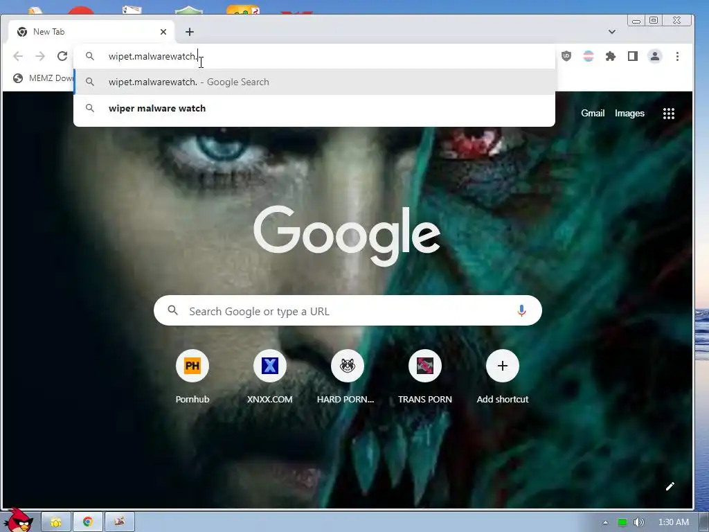Open a new tab with plus button
The image size is (709, 532).
click(190, 32)
